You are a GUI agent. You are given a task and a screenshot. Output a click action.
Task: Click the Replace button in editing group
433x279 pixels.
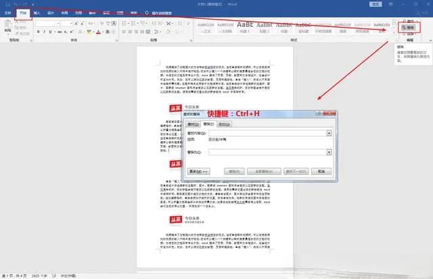tap(409, 28)
